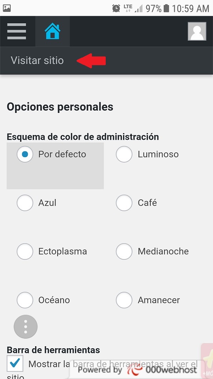Pick the Medianoche color scheme
Viewport: 213px width, 379px height.
[x=124, y=251]
